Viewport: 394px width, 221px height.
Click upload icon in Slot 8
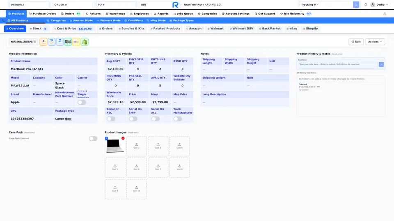point(180,166)
